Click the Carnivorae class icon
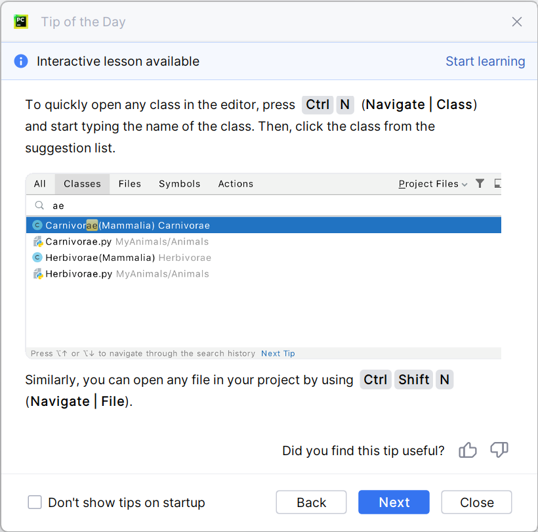This screenshot has height=532, width=538. [37, 225]
